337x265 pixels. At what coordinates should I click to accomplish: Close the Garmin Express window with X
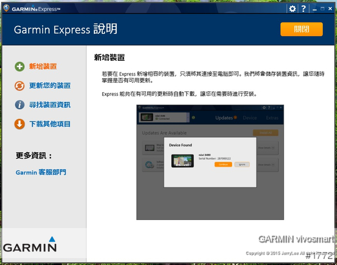point(330,8)
